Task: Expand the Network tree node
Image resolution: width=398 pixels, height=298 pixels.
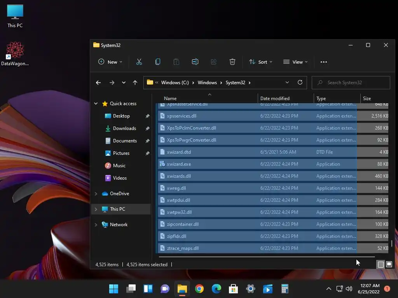Action: pos(96,225)
